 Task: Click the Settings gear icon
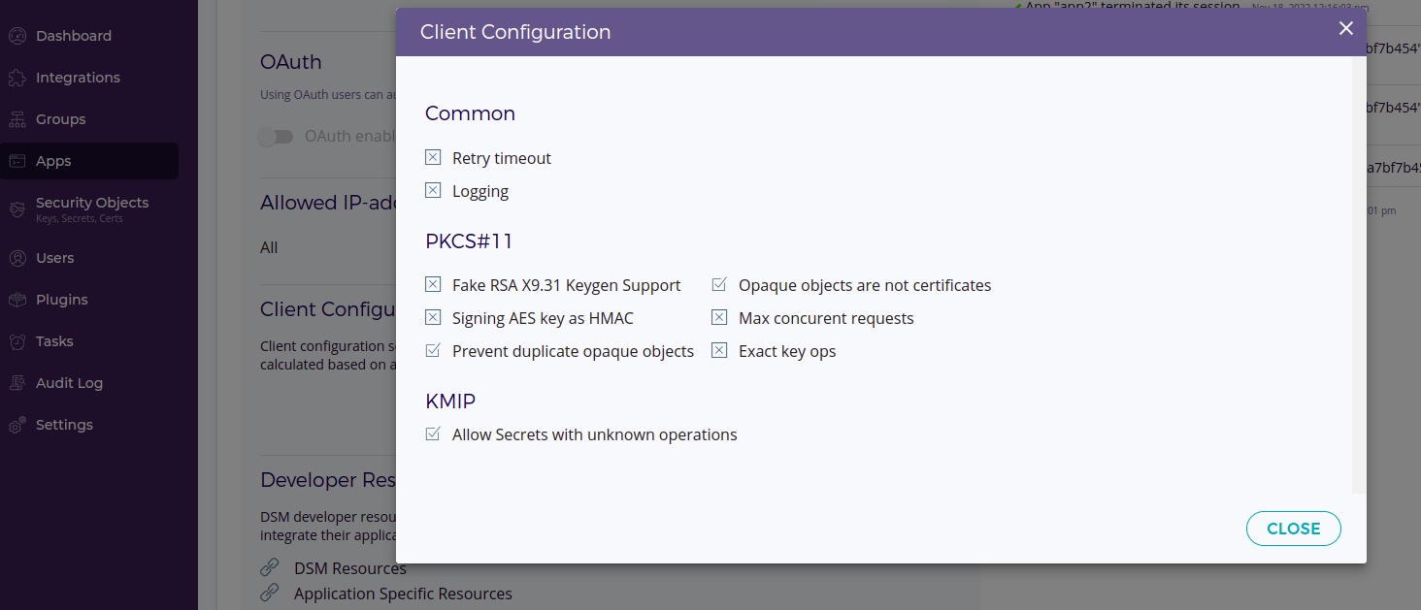click(17, 425)
